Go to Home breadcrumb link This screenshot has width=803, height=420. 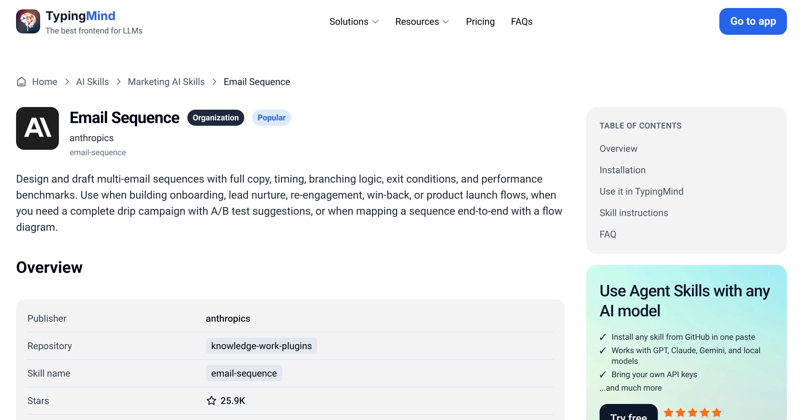[44, 82]
